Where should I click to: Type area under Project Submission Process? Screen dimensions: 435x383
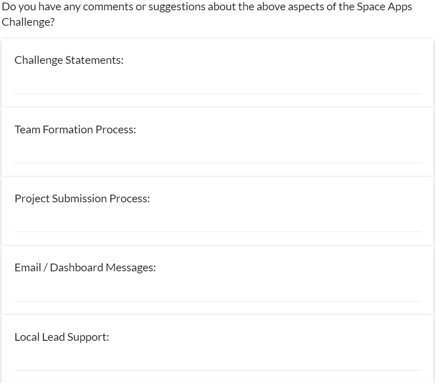click(217, 223)
